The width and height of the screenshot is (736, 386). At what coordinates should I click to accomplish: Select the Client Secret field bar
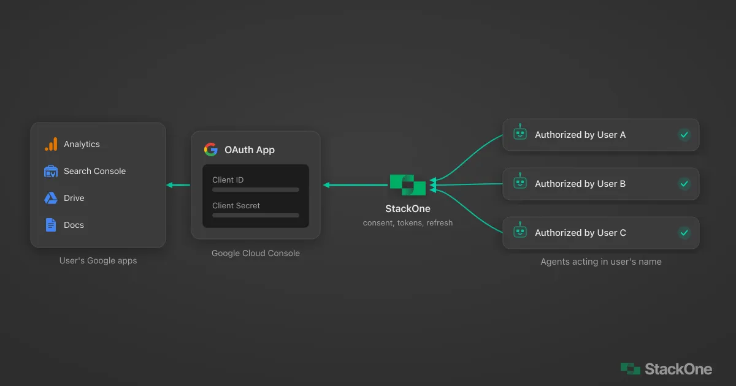click(256, 216)
